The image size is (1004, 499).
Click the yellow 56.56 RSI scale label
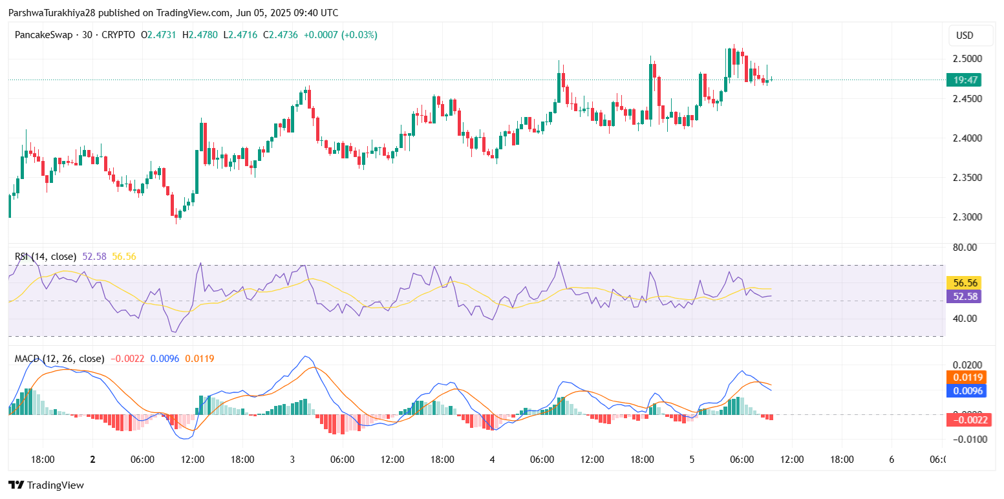(x=963, y=282)
